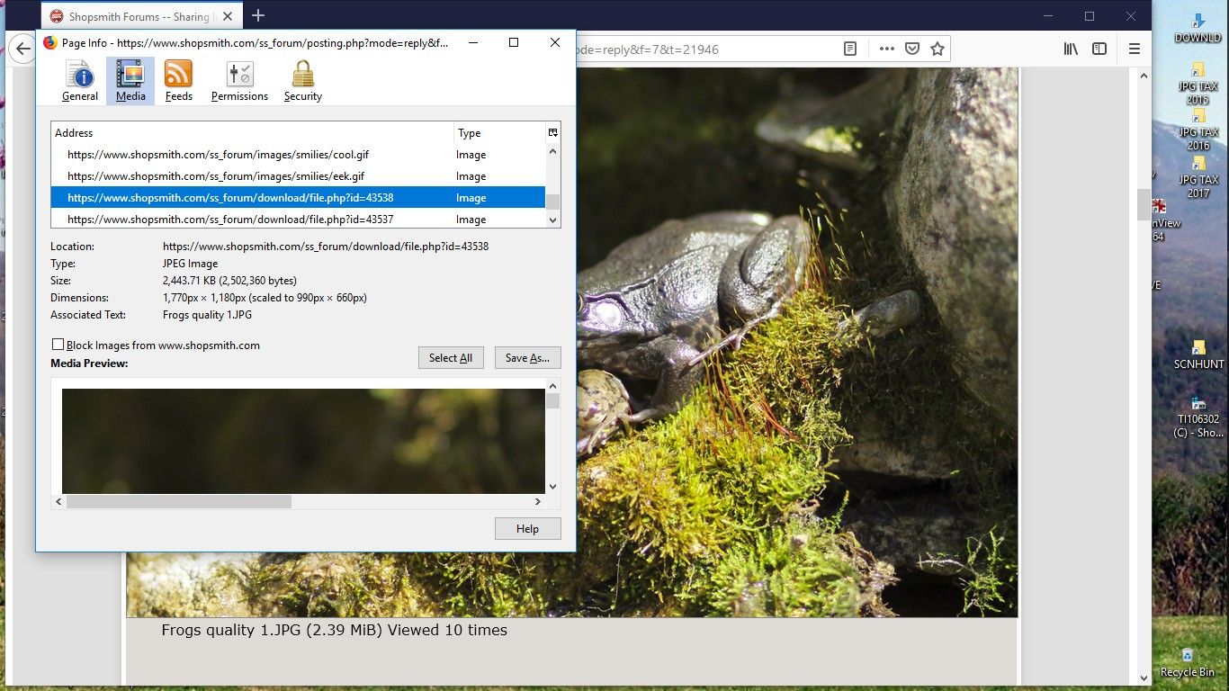Open Firefox hamburger application menu
The width and height of the screenshot is (1229, 691).
pyautogui.click(x=1135, y=49)
